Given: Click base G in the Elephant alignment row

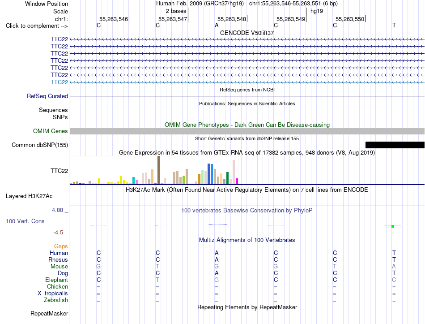Looking at the screenshot, I should [217, 280].
